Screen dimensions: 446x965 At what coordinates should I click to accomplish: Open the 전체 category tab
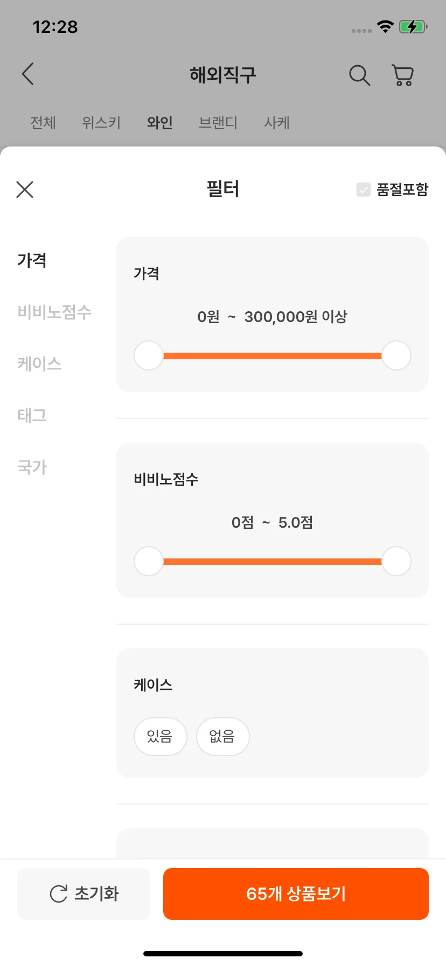tap(43, 123)
